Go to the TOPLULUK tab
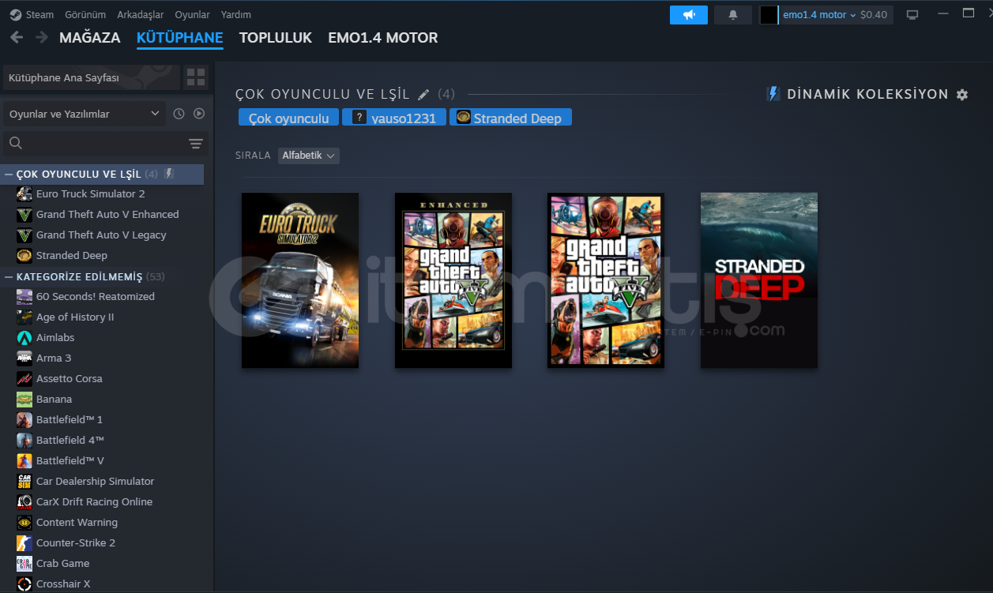993x593 pixels. [x=276, y=37]
